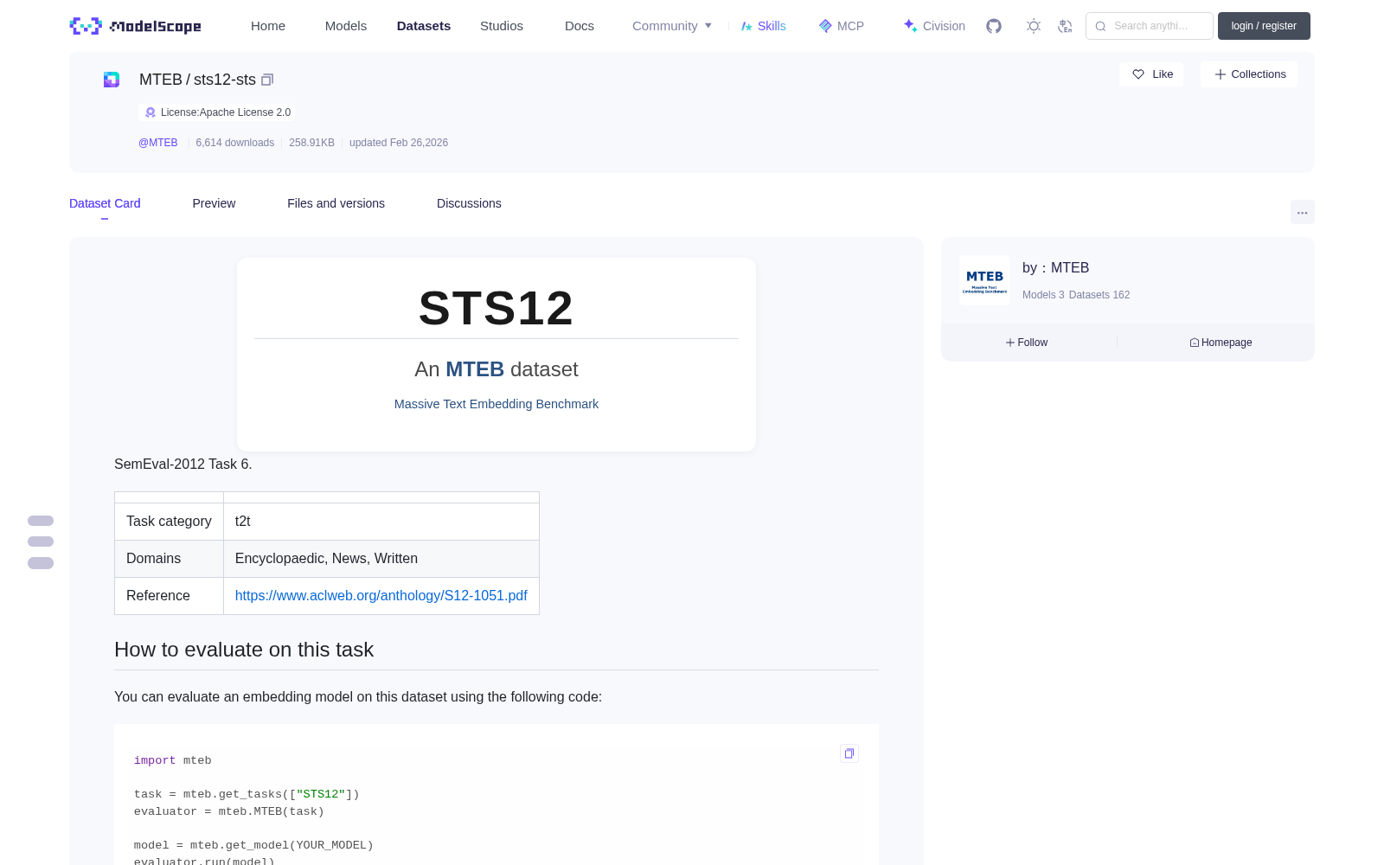Screen dimensions: 1384x865
Task: Open the MTEB link in card heading
Action: coord(475,369)
